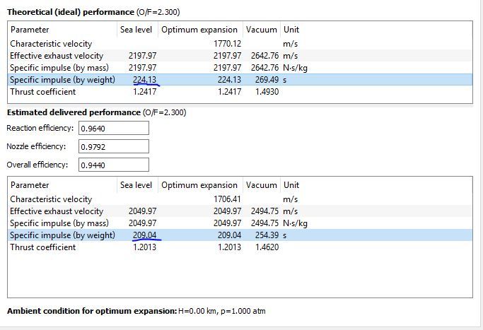Click the Overall efficiency input field
Viewport: 483px width, 330px height.
pos(113,165)
